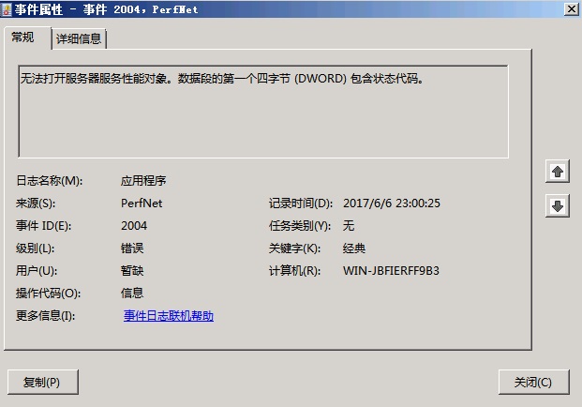Select the opcode value 信息

pyautogui.click(x=132, y=293)
